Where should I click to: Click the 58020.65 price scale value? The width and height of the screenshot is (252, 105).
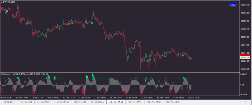245,69
